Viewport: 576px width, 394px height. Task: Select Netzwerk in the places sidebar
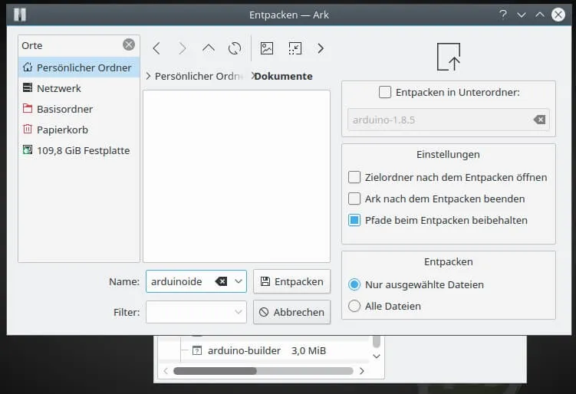pos(58,88)
